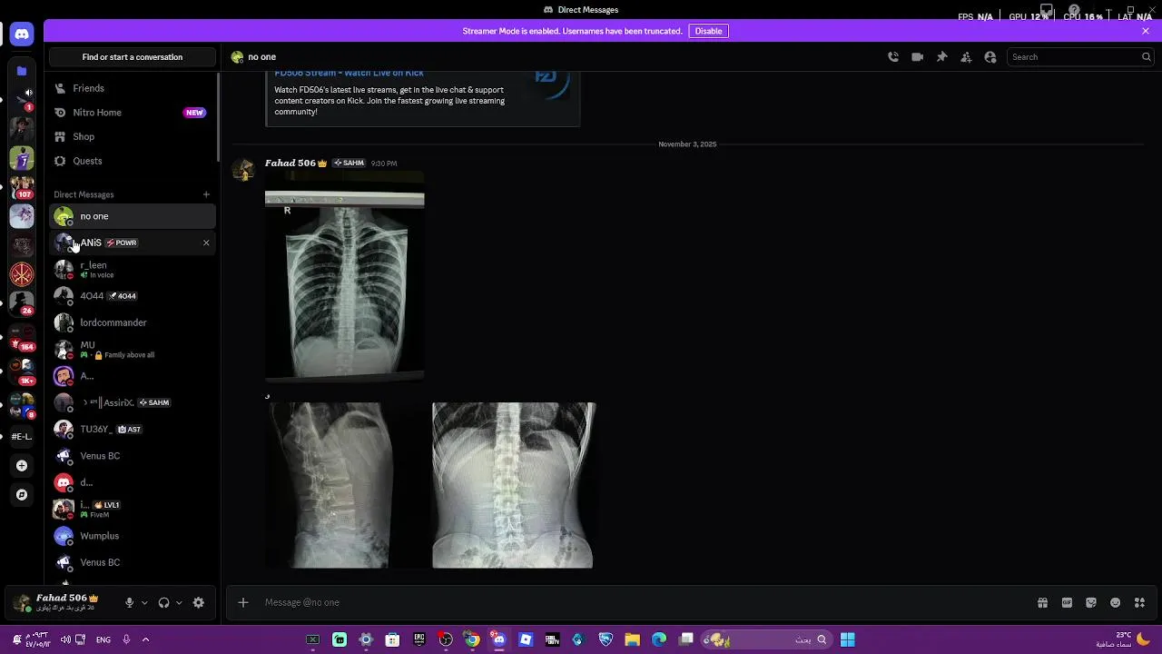Start a voice call with no one
Image resolution: width=1162 pixels, height=654 pixels.
pos(893,56)
